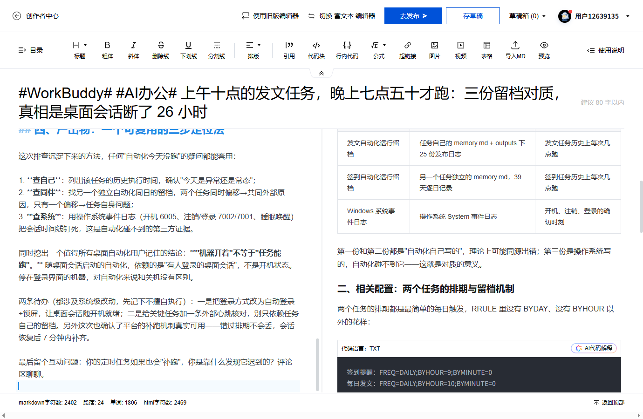Insert 行内代码 inline code
This screenshot has height=419, width=643.
[x=347, y=50]
